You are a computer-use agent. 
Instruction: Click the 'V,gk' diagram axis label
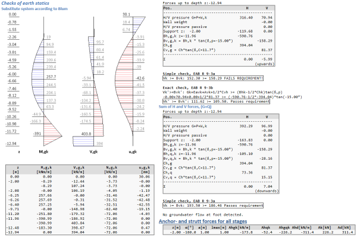coord(93,151)
